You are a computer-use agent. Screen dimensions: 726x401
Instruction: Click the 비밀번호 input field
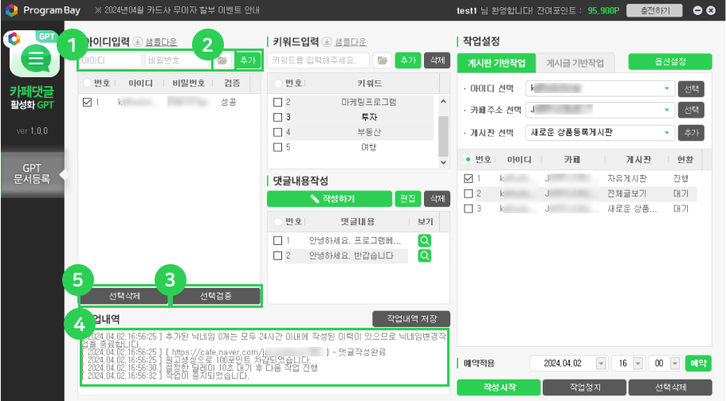pos(178,60)
